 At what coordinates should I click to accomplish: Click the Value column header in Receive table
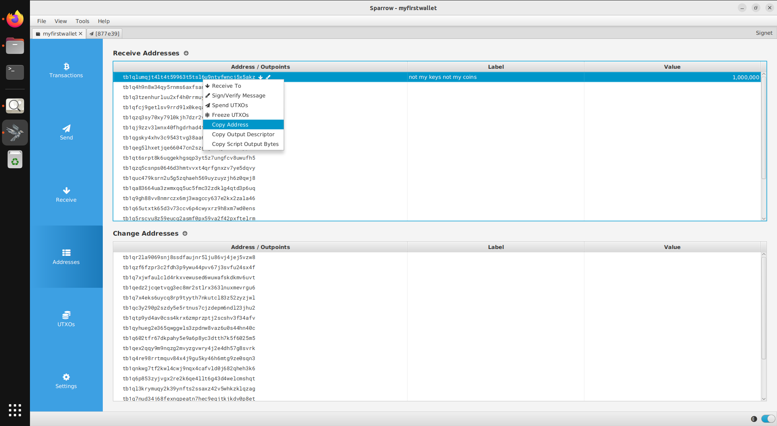[x=672, y=67]
